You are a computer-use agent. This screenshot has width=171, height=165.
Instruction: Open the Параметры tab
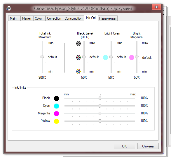(108, 18)
